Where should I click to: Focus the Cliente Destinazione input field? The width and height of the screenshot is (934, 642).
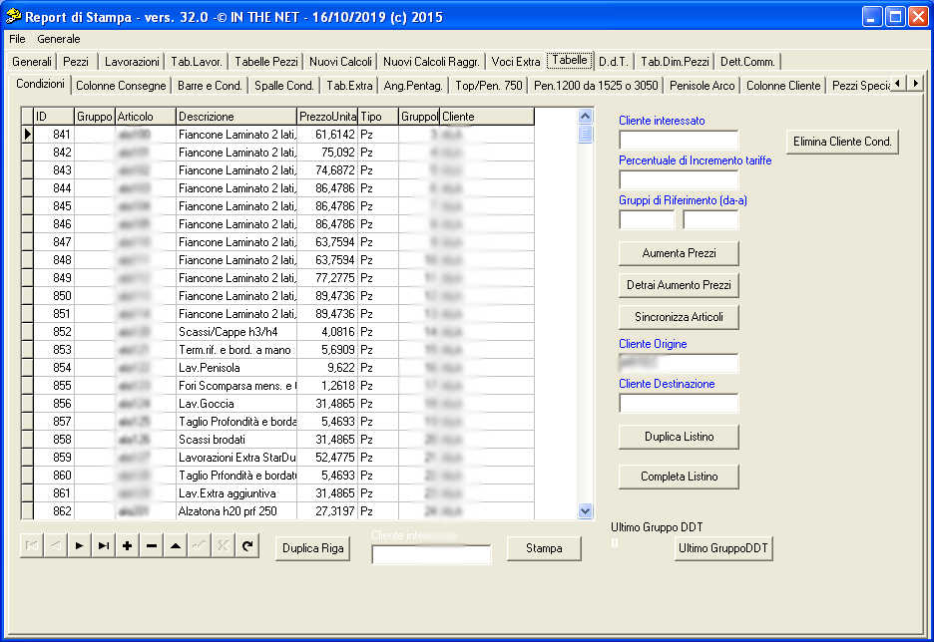click(679, 403)
